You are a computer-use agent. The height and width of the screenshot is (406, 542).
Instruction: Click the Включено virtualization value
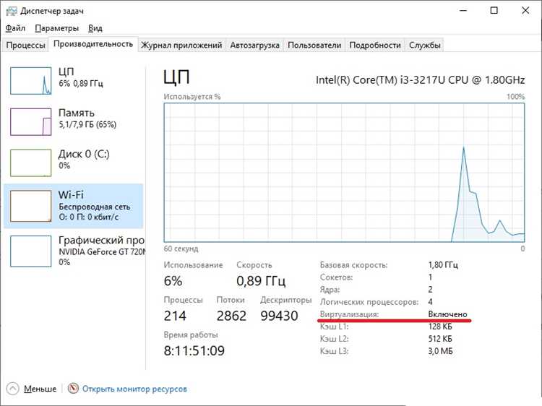click(447, 314)
